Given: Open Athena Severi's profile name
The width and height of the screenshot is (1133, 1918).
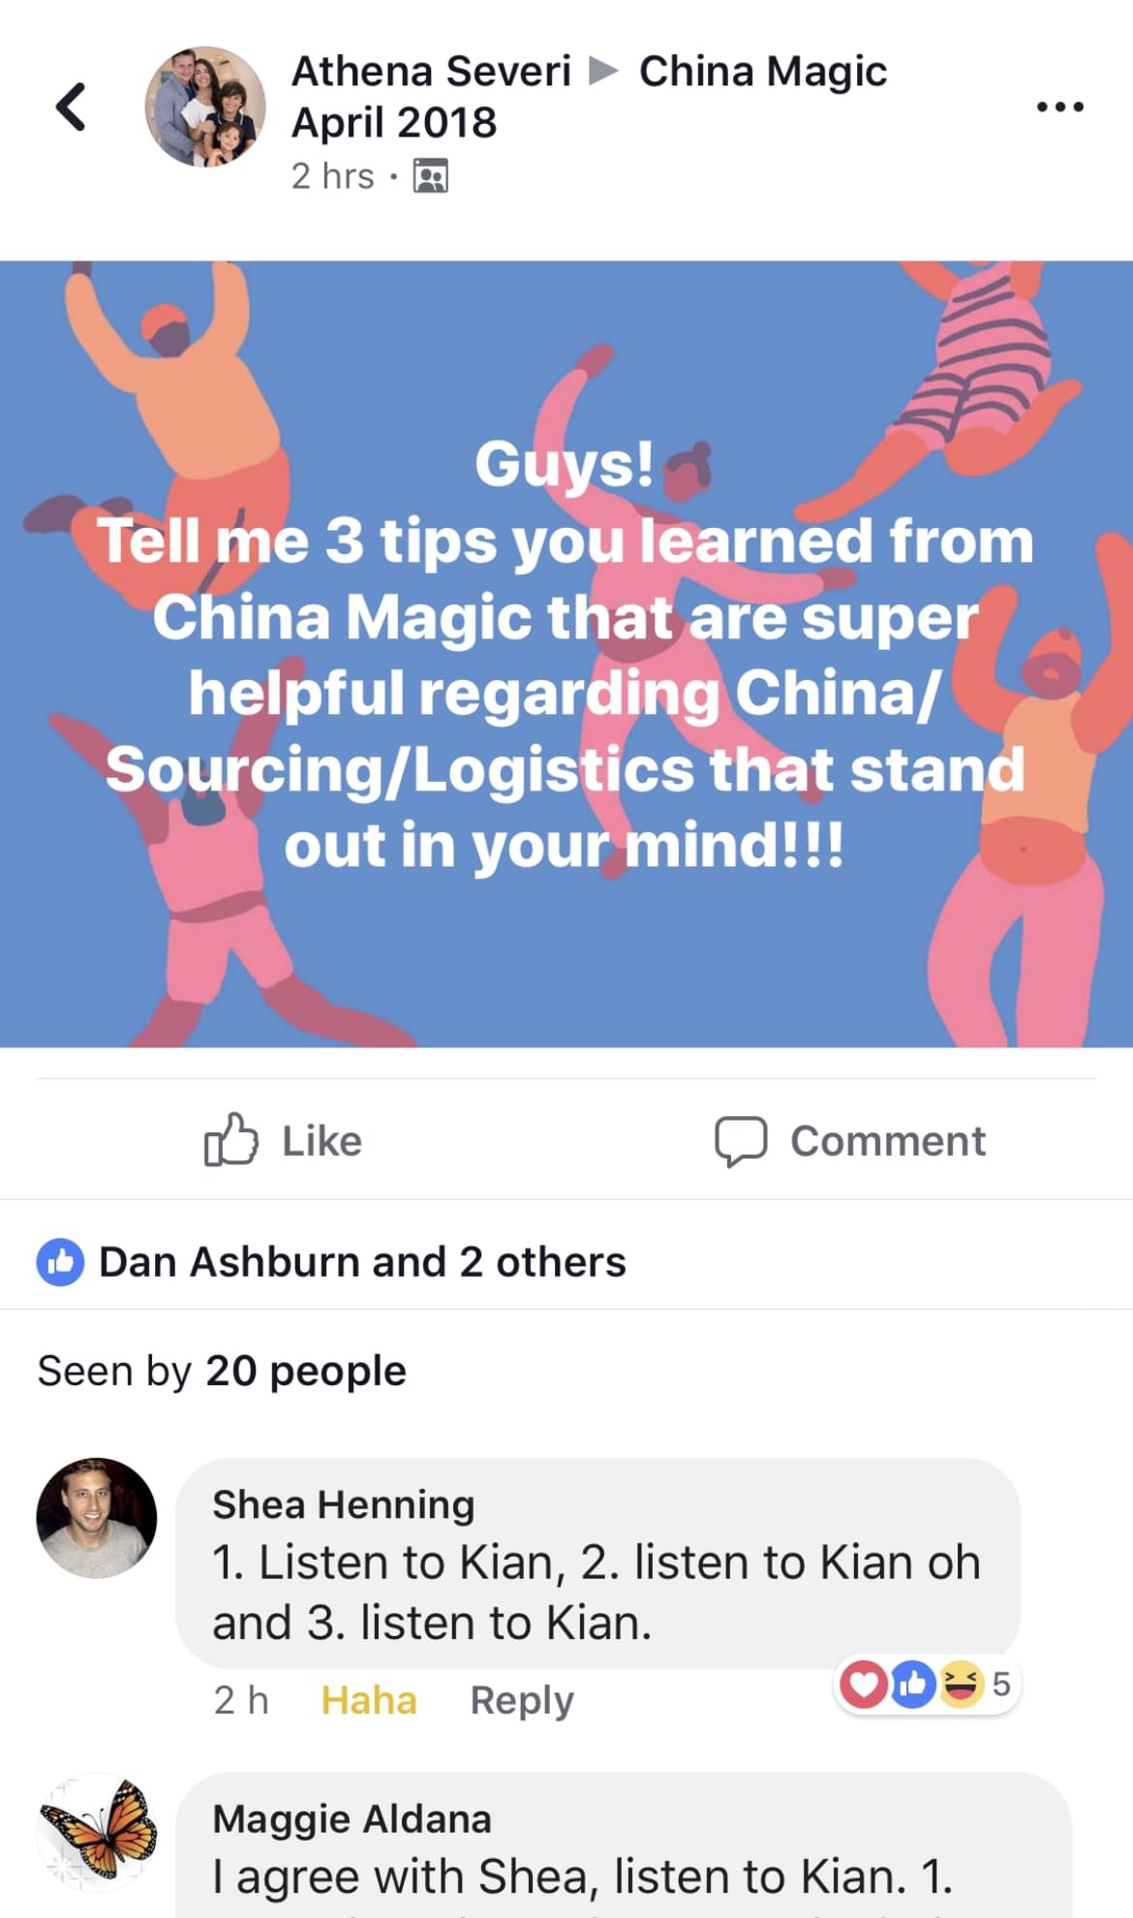Looking at the screenshot, I should pos(431,72).
